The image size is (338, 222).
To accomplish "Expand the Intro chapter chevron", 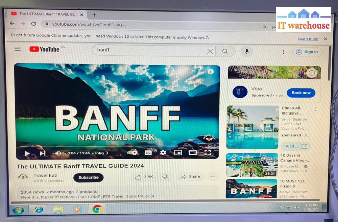I will pyautogui.click(x=107, y=153).
